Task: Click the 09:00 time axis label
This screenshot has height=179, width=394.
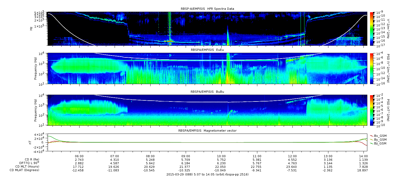Action: (186, 156)
